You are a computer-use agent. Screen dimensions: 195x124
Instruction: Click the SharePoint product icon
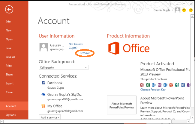click(x=154, y=85)
